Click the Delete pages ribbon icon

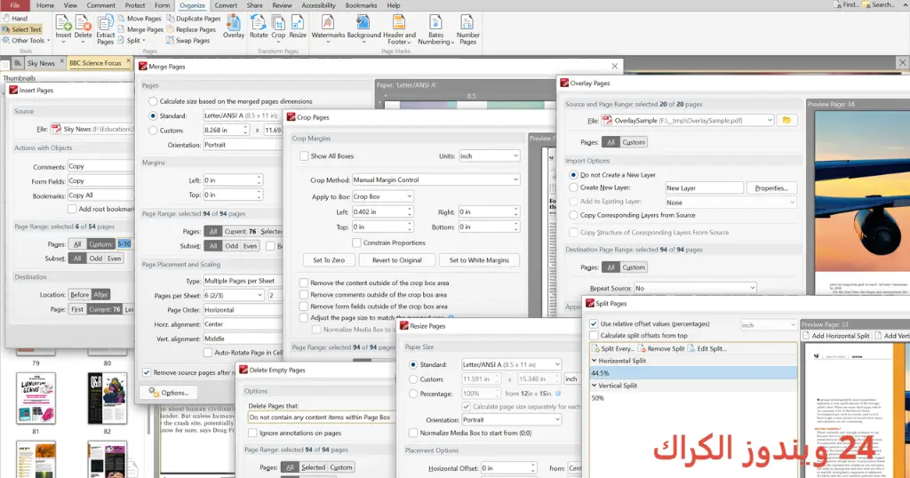[83, 29]
